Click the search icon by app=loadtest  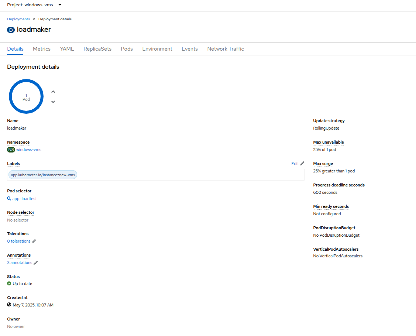[x=9, y=199]
